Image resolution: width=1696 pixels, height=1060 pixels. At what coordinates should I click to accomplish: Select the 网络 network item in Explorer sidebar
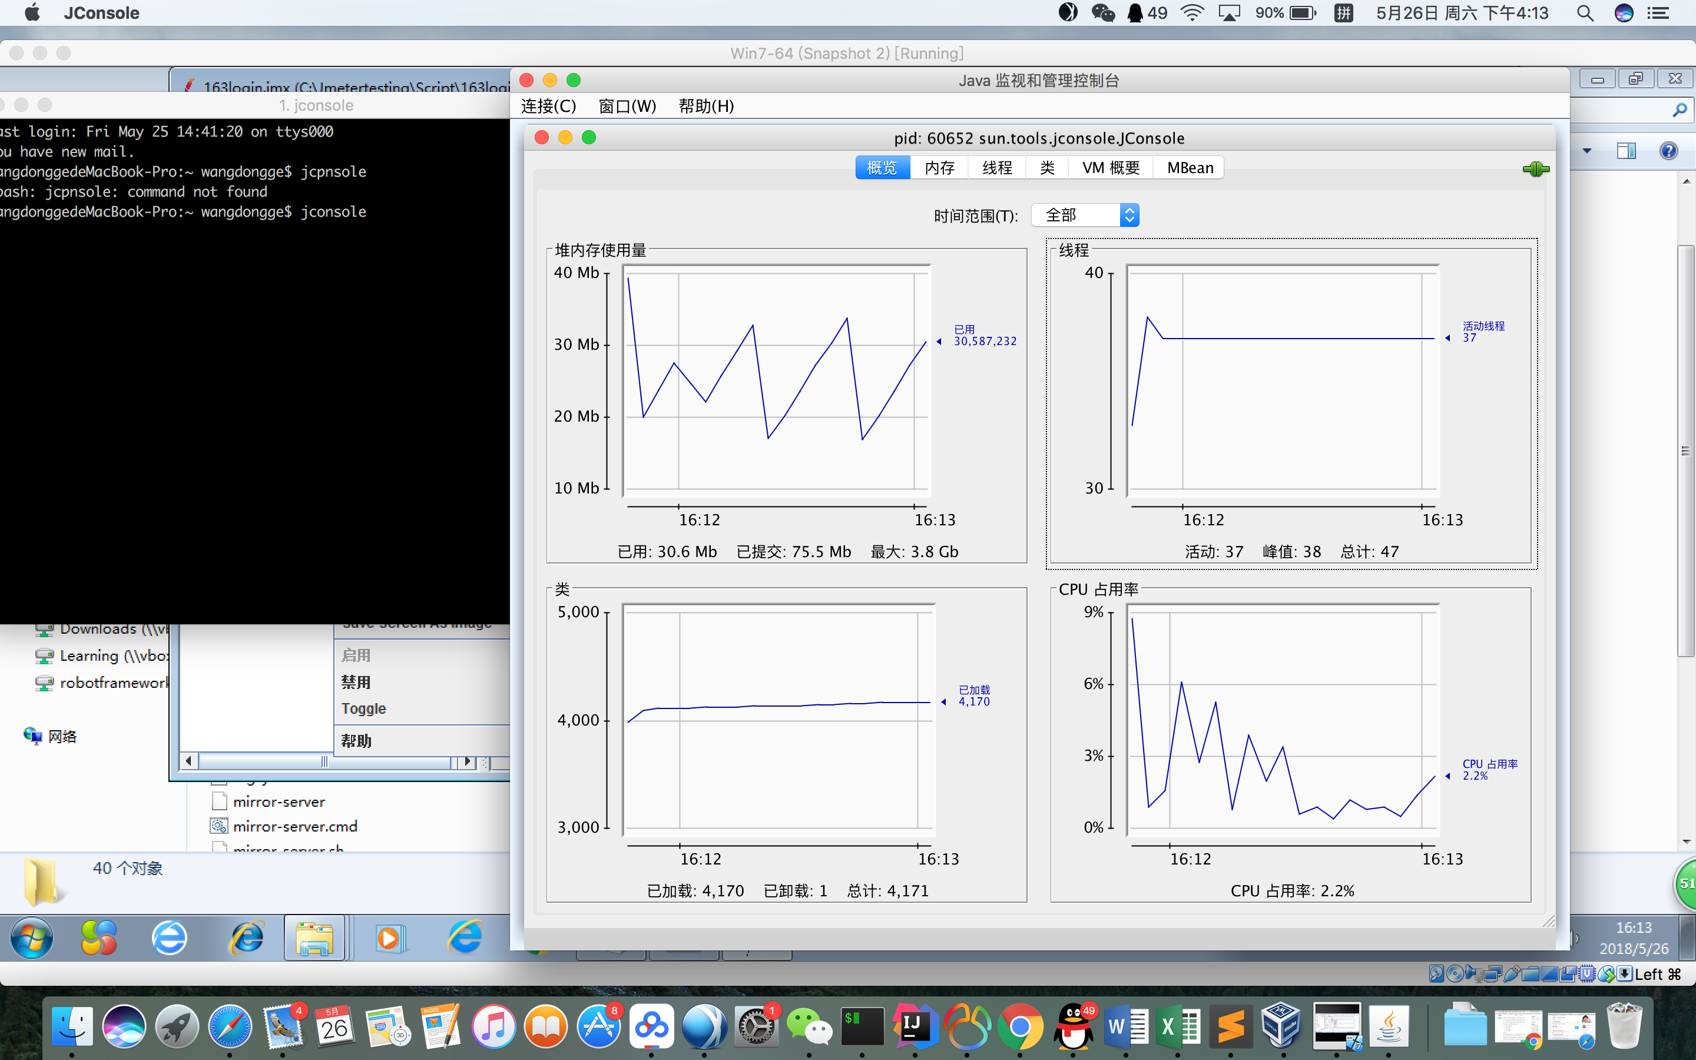coord(51,736)
